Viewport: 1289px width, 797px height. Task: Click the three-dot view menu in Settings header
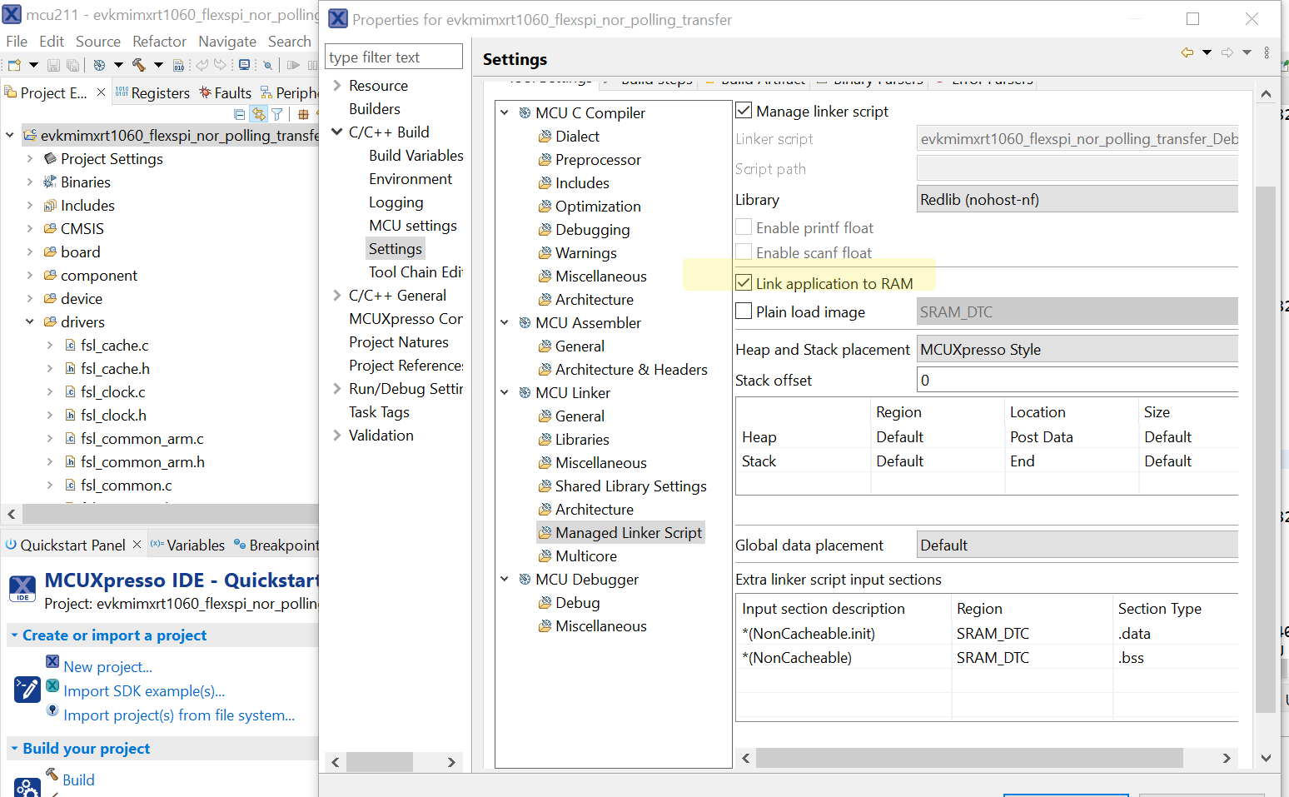[x=1267, y=52]
